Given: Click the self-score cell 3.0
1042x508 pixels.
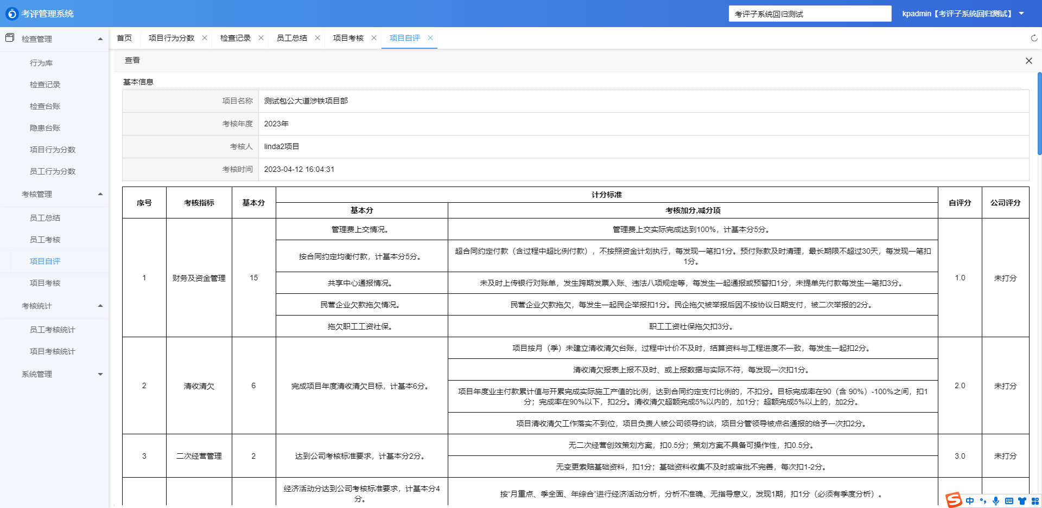Looking at the screenshot, I should tap(960, 456).
